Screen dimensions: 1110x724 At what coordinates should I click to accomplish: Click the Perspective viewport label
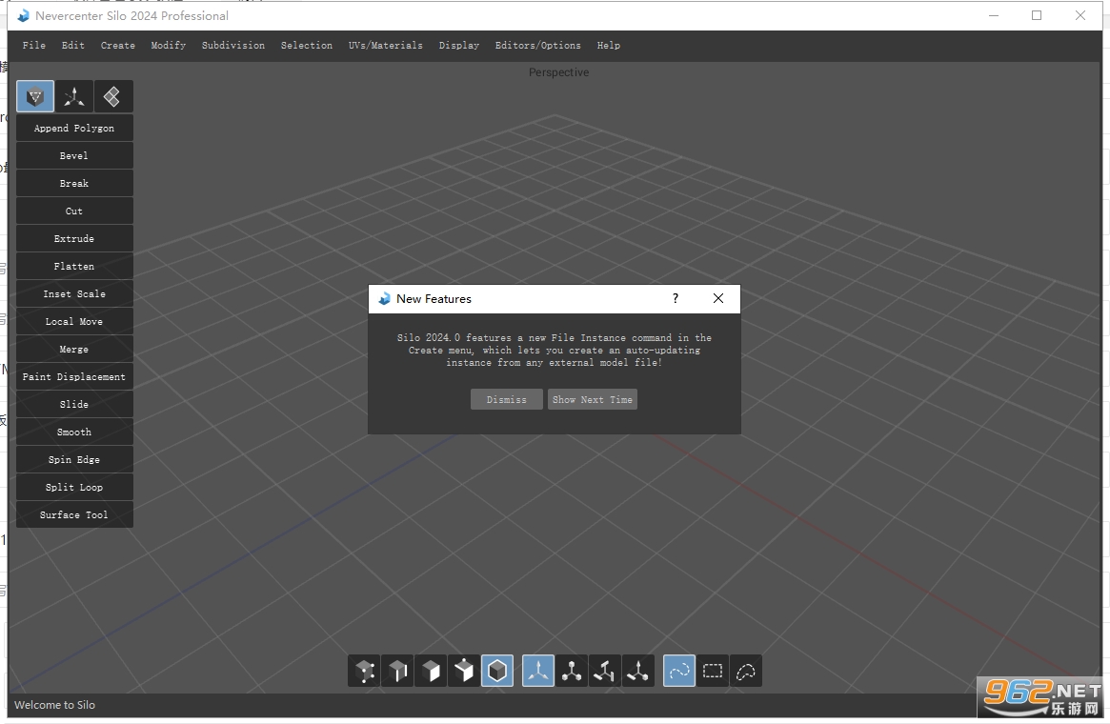[x=558, y=72]
